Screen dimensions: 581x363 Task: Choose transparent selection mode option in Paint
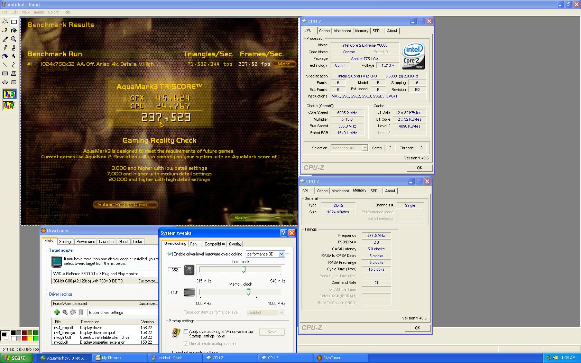pos(9,105)
